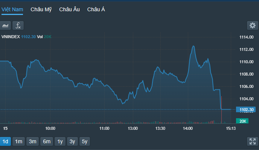Select the 1d time range
This screenshot has height=150, width=259.
click(6, 141)
